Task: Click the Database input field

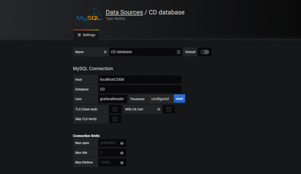Action: pyautogui.click(x=140, y=89)
